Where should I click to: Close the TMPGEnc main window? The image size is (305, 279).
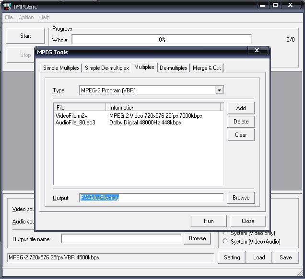click(291, 5)
